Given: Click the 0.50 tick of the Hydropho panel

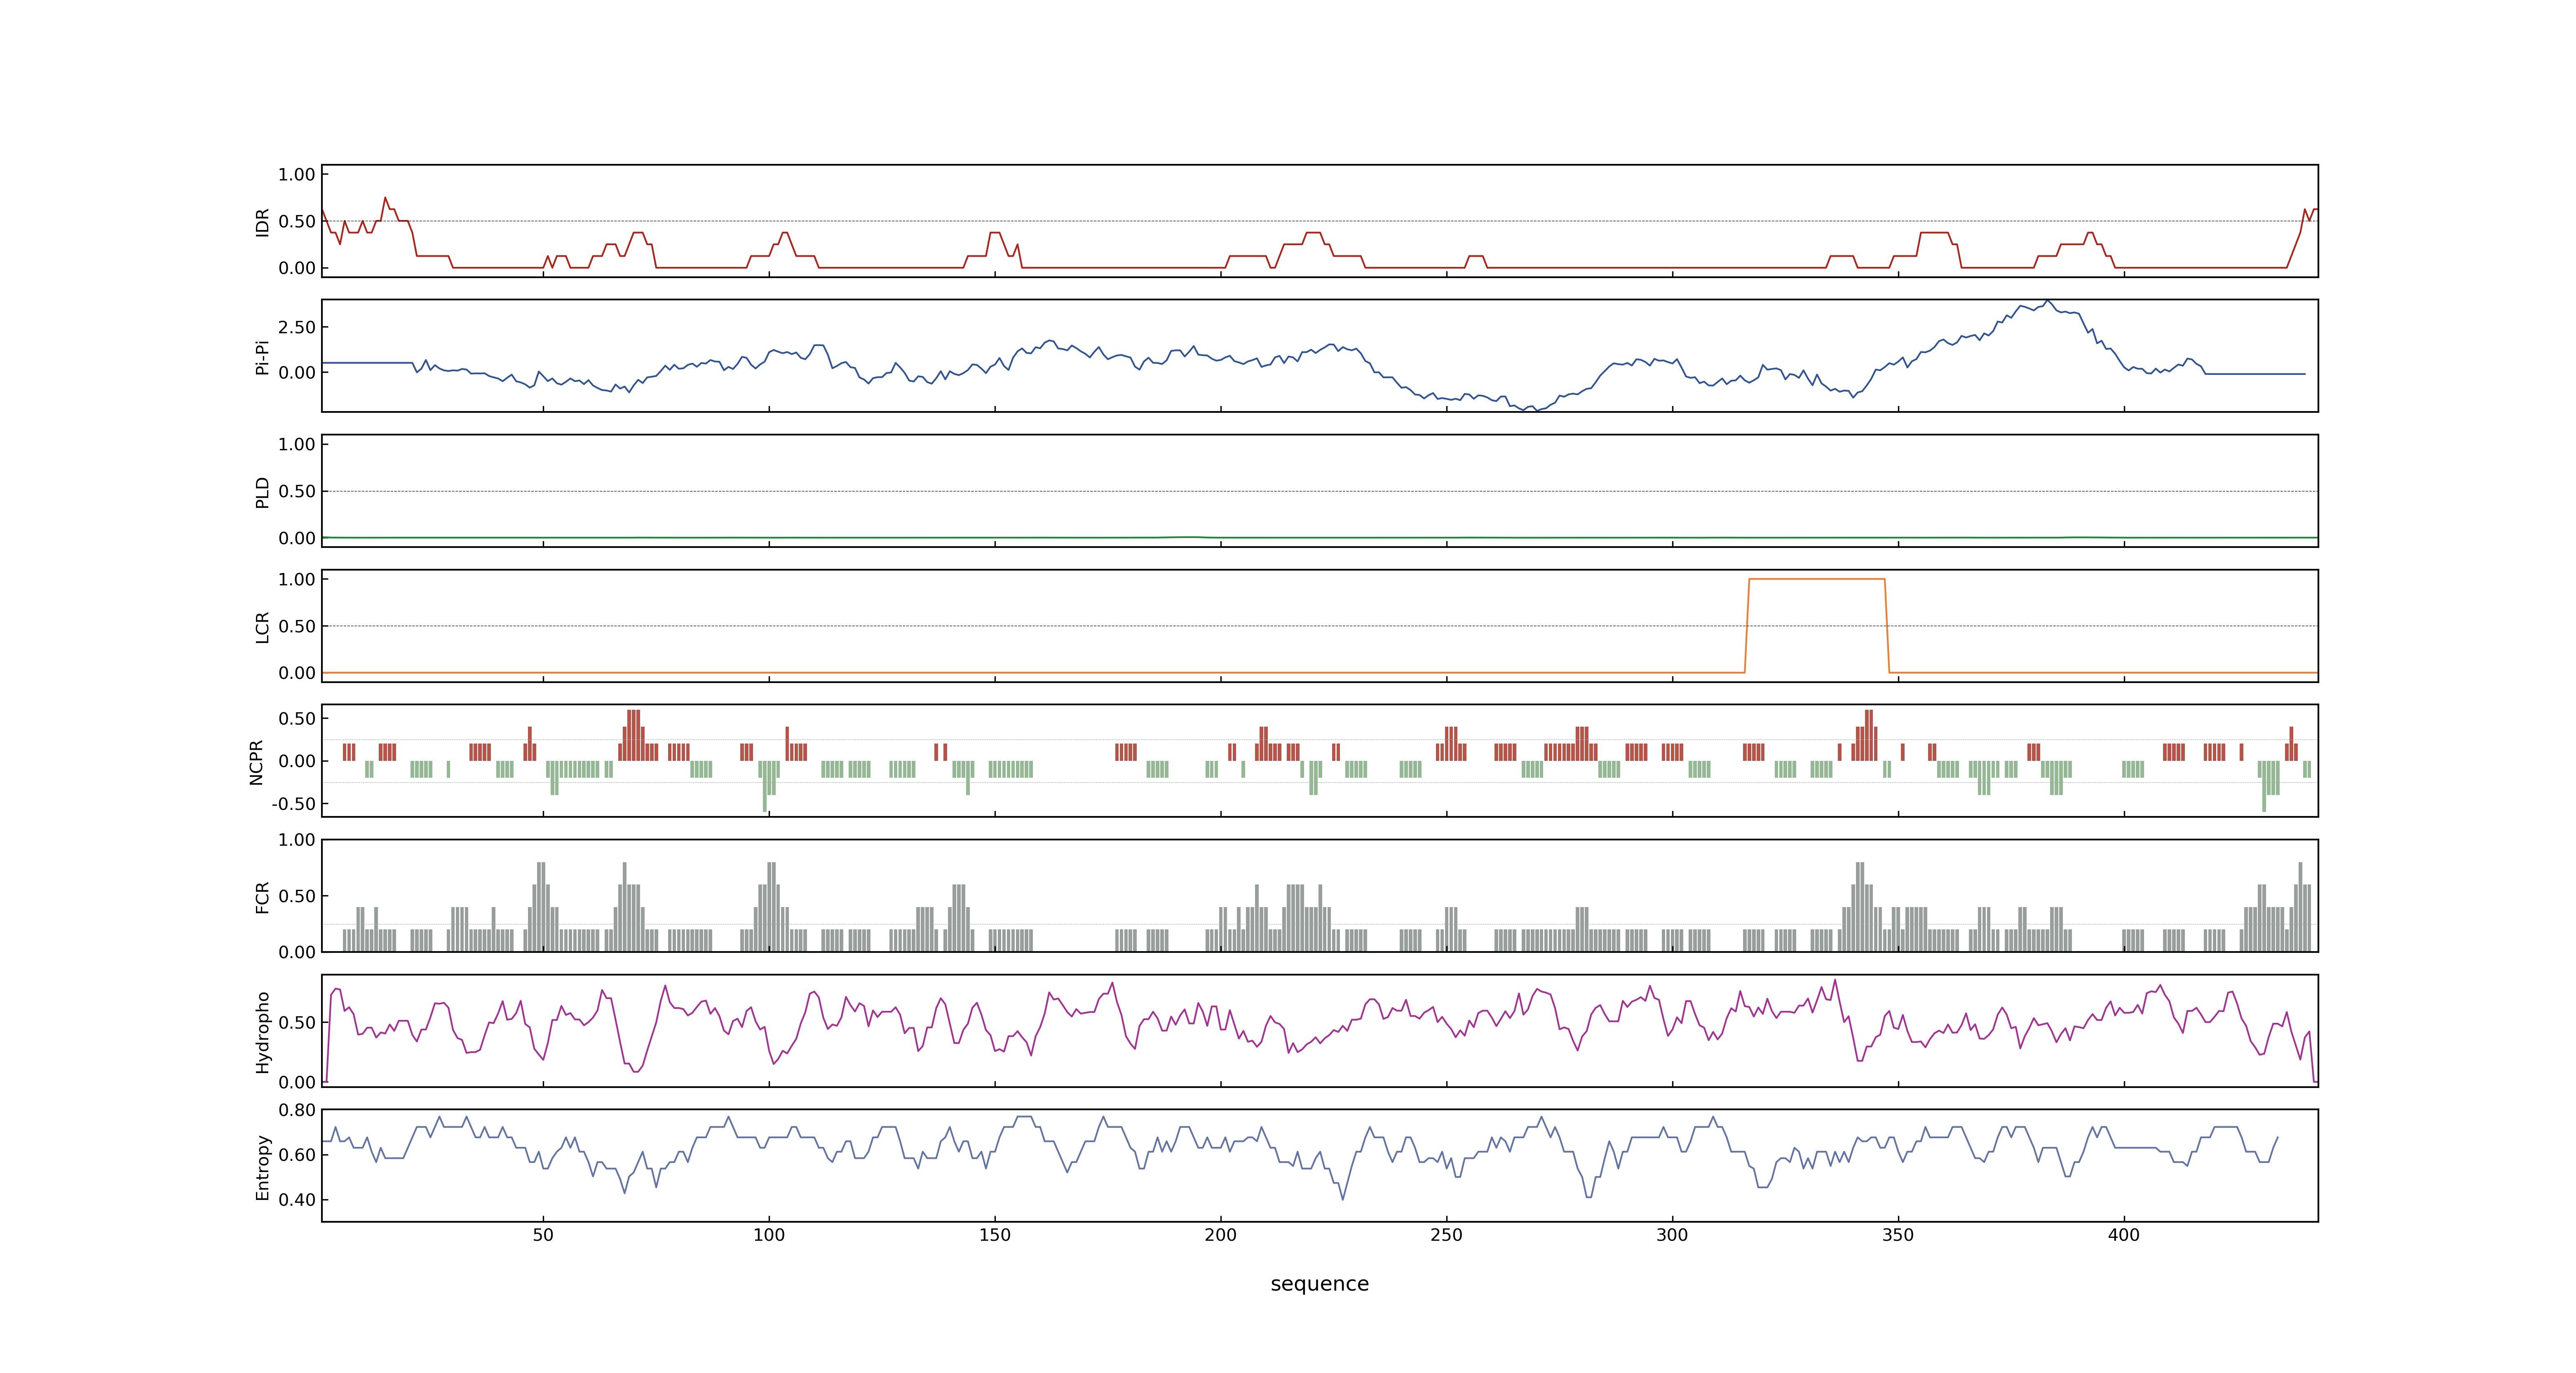Looking at the screenshot, I should click(297, 1023).
